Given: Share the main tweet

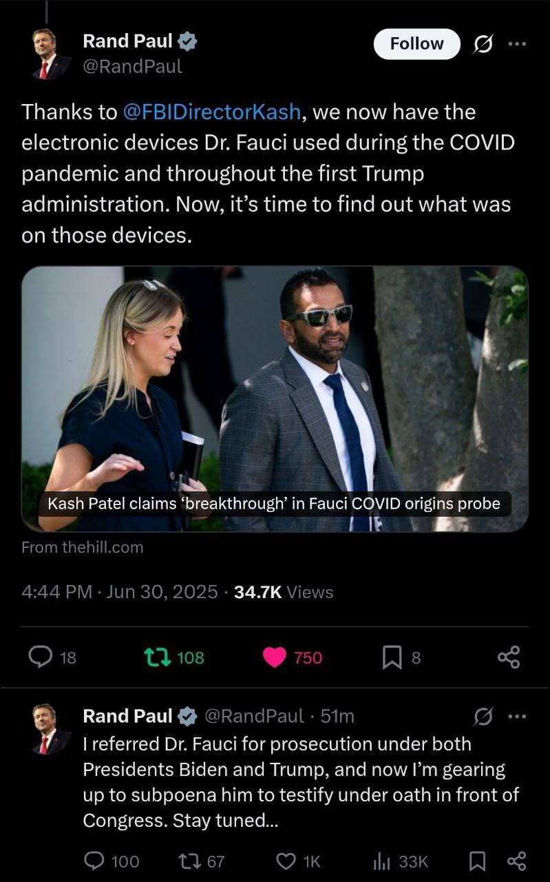Looking at the screenshot, I should [509, 657].
